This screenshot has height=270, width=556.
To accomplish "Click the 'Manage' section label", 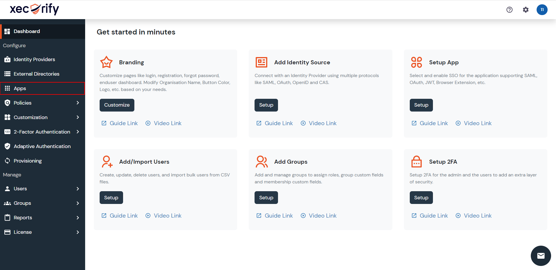I will click(x=12, y=175).
